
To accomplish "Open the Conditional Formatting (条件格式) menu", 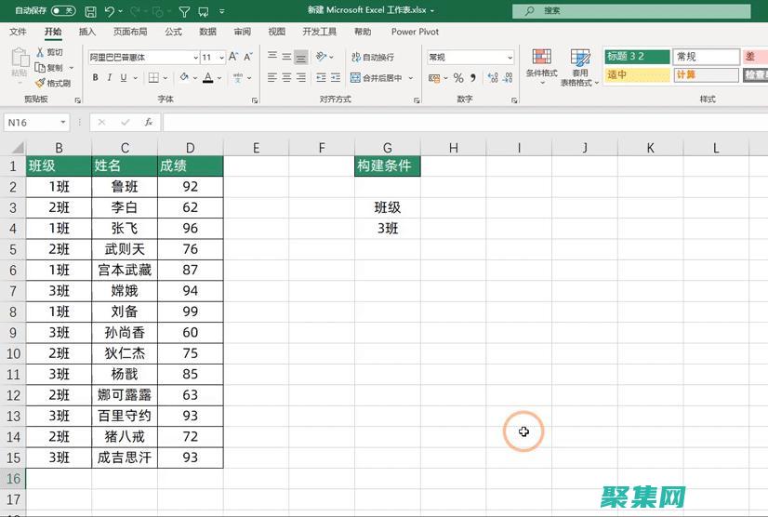I will pos(542,67).
